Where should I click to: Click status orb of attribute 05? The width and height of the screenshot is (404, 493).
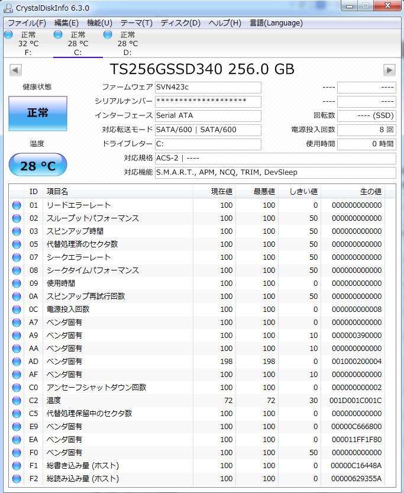coord(17,244)
